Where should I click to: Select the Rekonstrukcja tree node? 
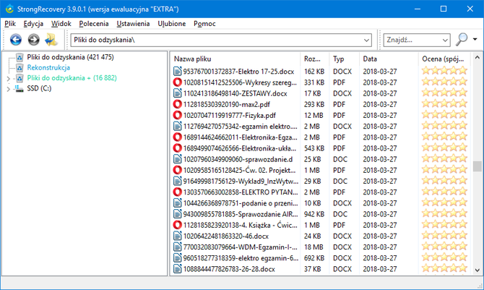click(48, 68)
